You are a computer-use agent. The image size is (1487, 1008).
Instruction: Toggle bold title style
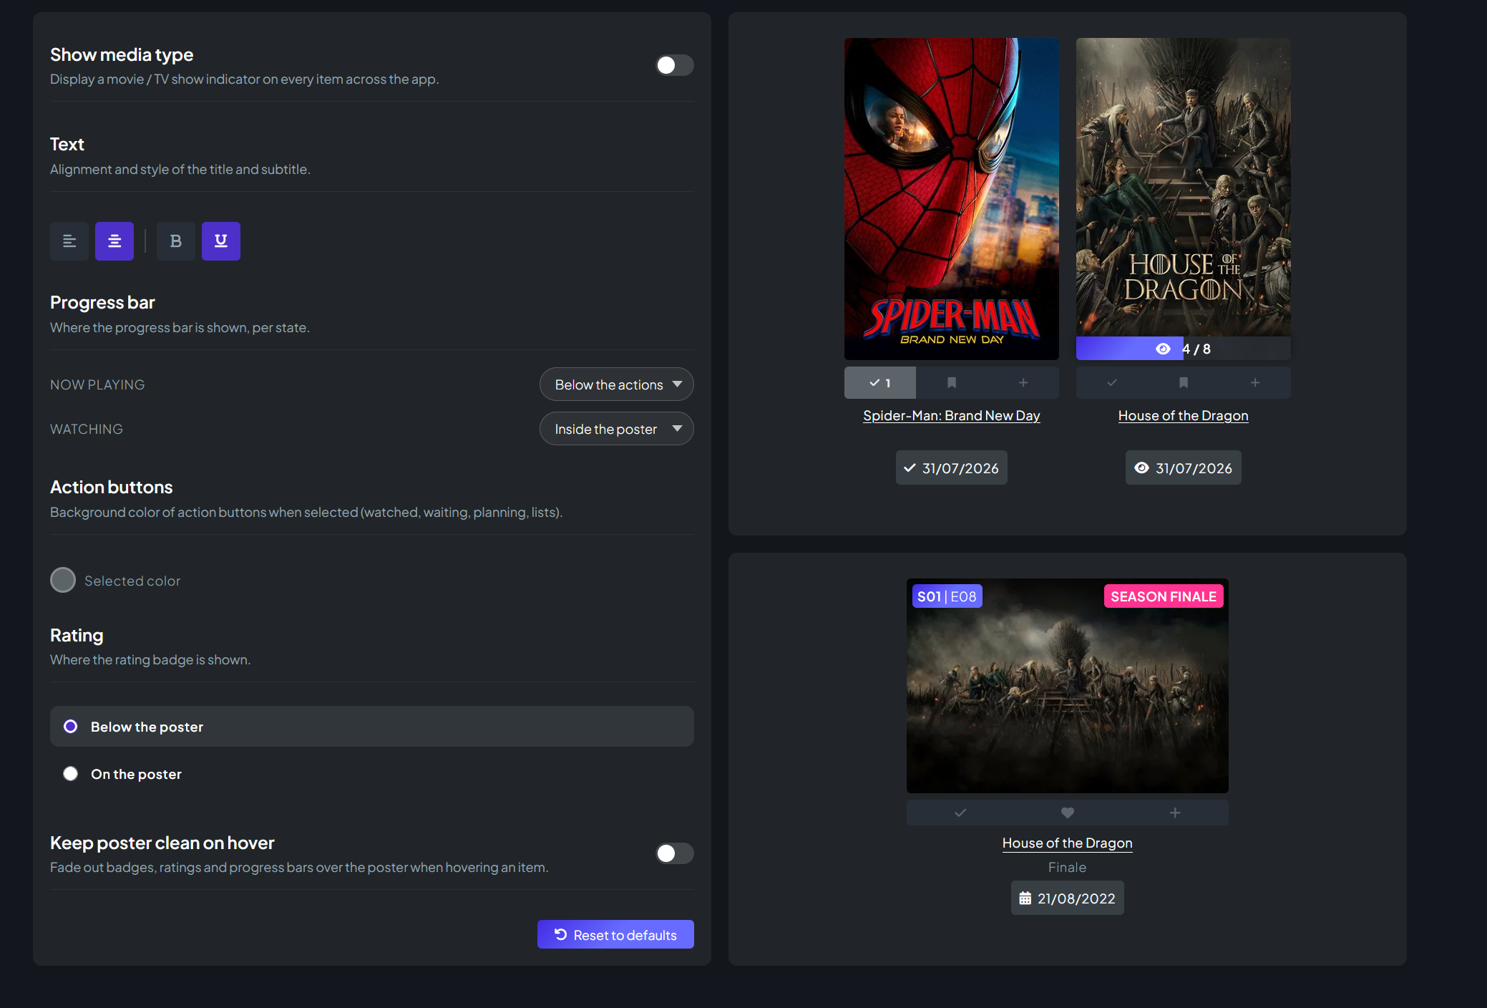(x=176, y=241)
